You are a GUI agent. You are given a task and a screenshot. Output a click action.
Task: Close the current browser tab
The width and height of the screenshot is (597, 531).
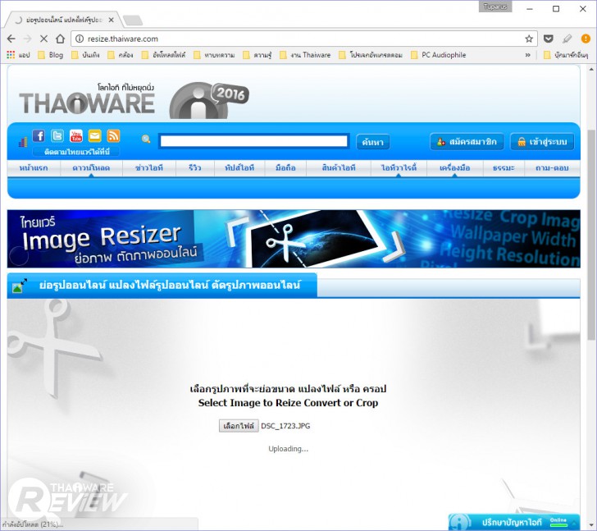click(x=112, y=20)
